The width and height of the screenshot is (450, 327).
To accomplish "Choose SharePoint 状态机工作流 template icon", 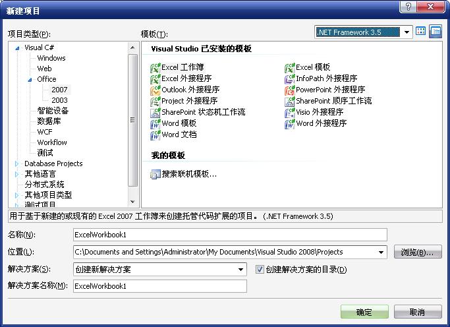I will pyautogui.click(x=155, y=112).
